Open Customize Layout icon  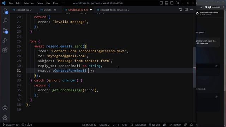[x=177, y=3]
